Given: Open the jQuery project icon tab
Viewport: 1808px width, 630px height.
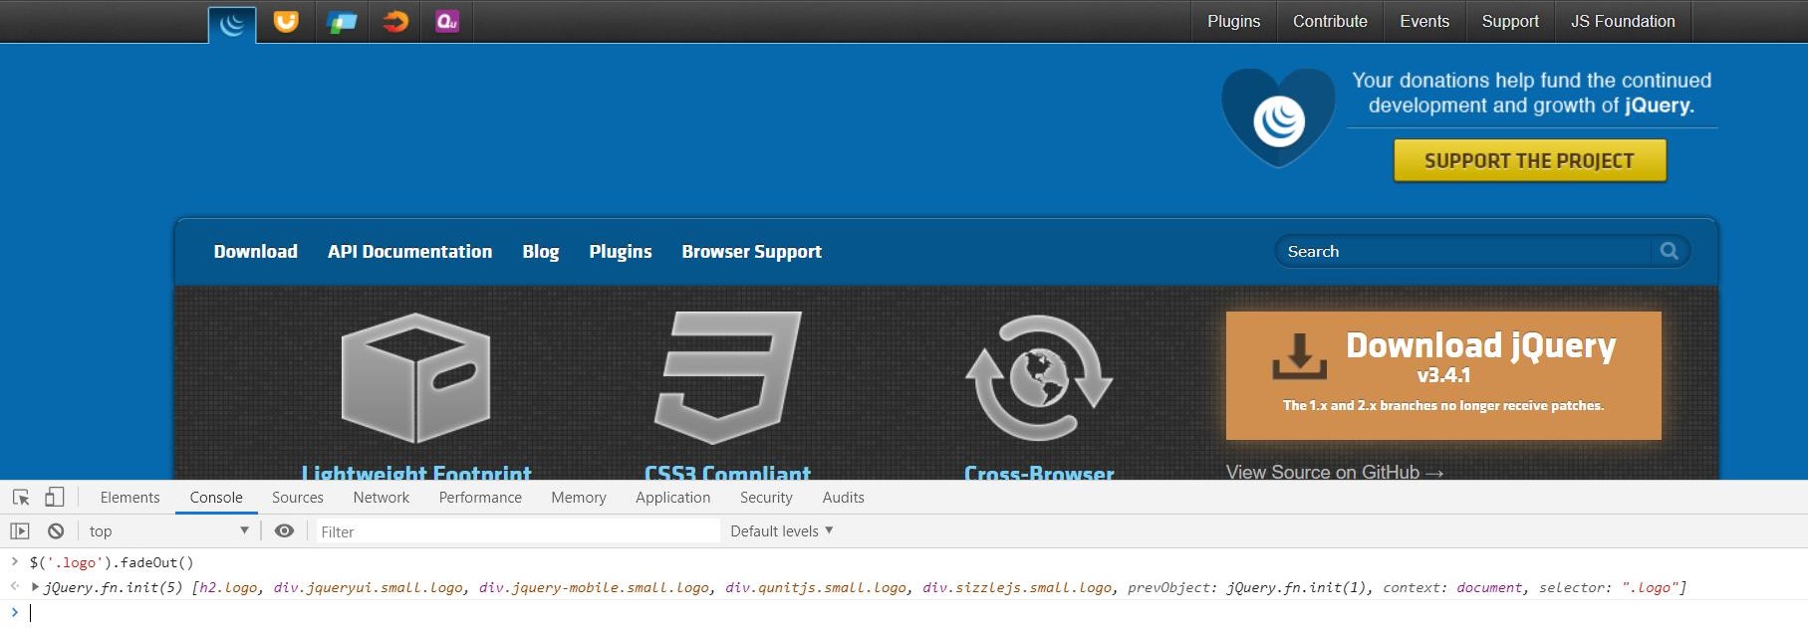Looking at the screenshot, I should (232, 24).
